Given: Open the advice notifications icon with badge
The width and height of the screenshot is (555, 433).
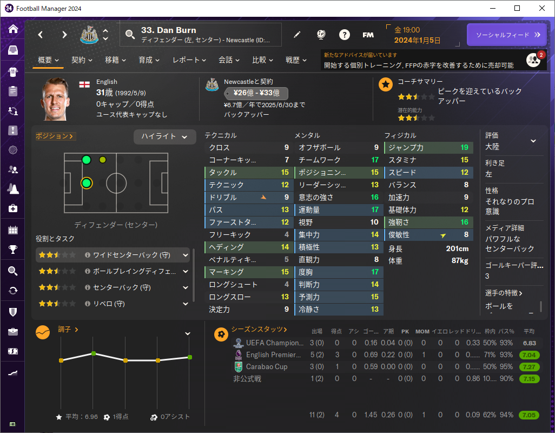Looking at the screenshot, I should click(534, 60).
